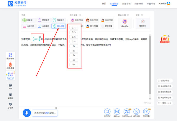177x121 pixels.
Task: Click the text editor scrollbar thumb
Action: 150,65
